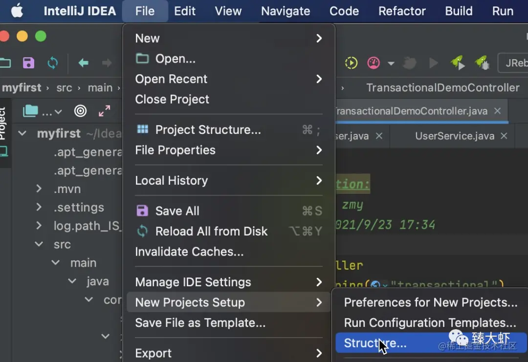Expand the log.path_IS folder
Screen dimensions: 528x362
click(39, 226)
